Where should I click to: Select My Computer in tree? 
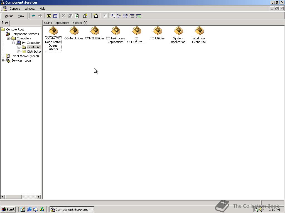(x=31, y=43)
